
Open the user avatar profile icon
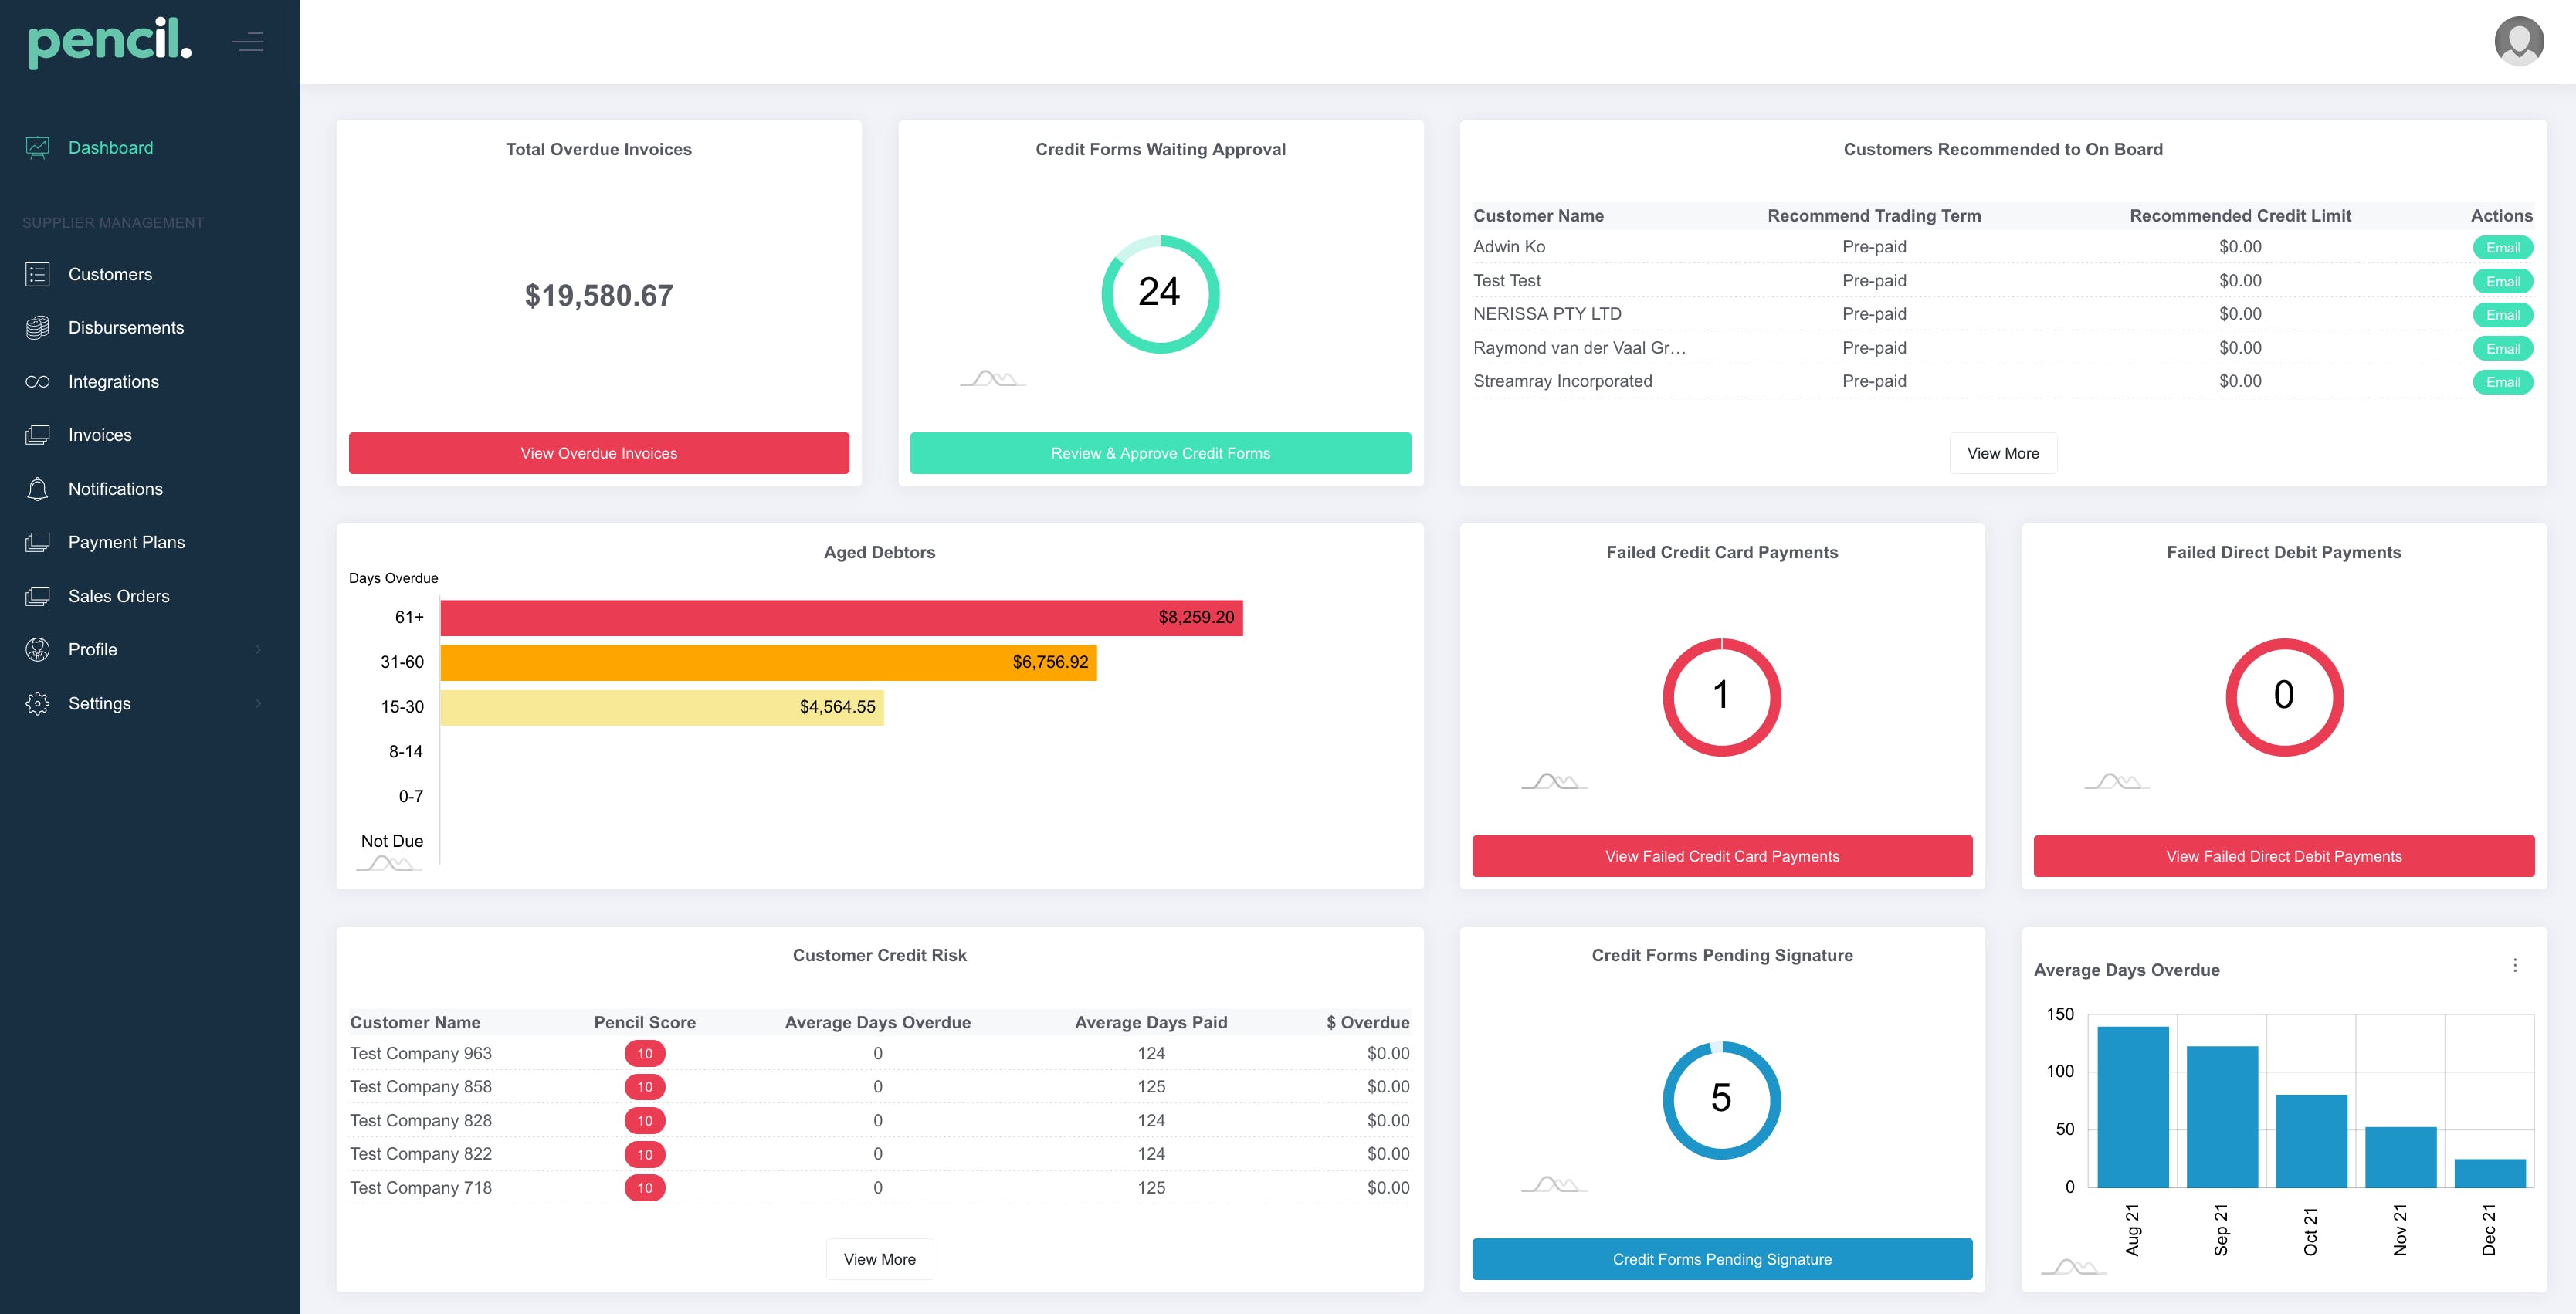(2518, 41)
